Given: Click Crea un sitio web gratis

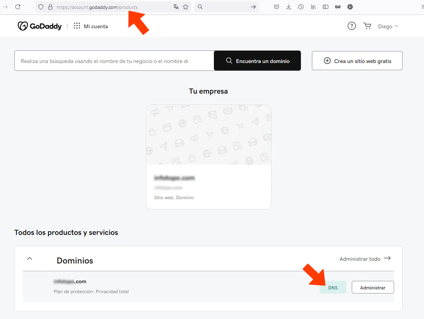Looking at the screenshot, I should tap(357, 61).
